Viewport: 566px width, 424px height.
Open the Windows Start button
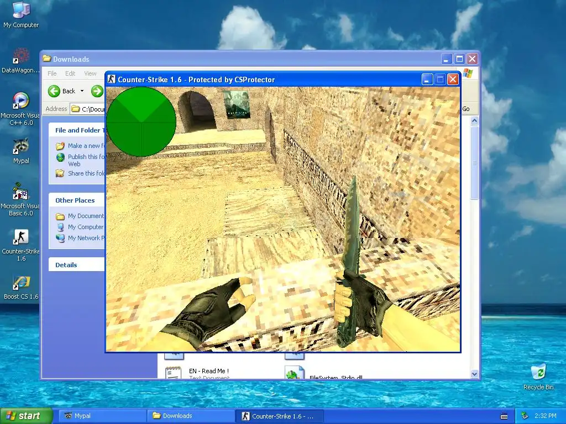26,416
